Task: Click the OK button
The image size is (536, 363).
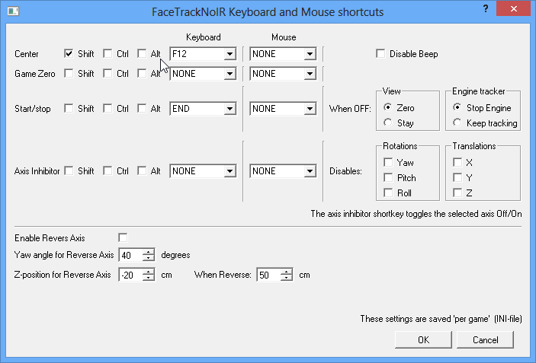Action: 423,339
